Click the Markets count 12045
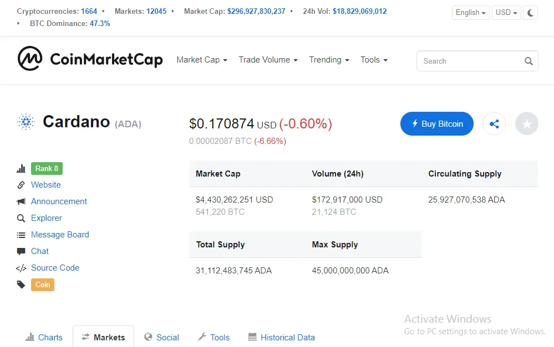The width and height of the screenshot is (554, 347). pyautogui.click(x=156, y=11)
